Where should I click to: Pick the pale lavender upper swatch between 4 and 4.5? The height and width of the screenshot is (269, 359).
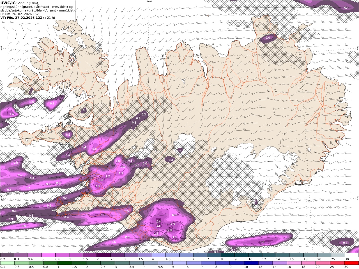159,255
